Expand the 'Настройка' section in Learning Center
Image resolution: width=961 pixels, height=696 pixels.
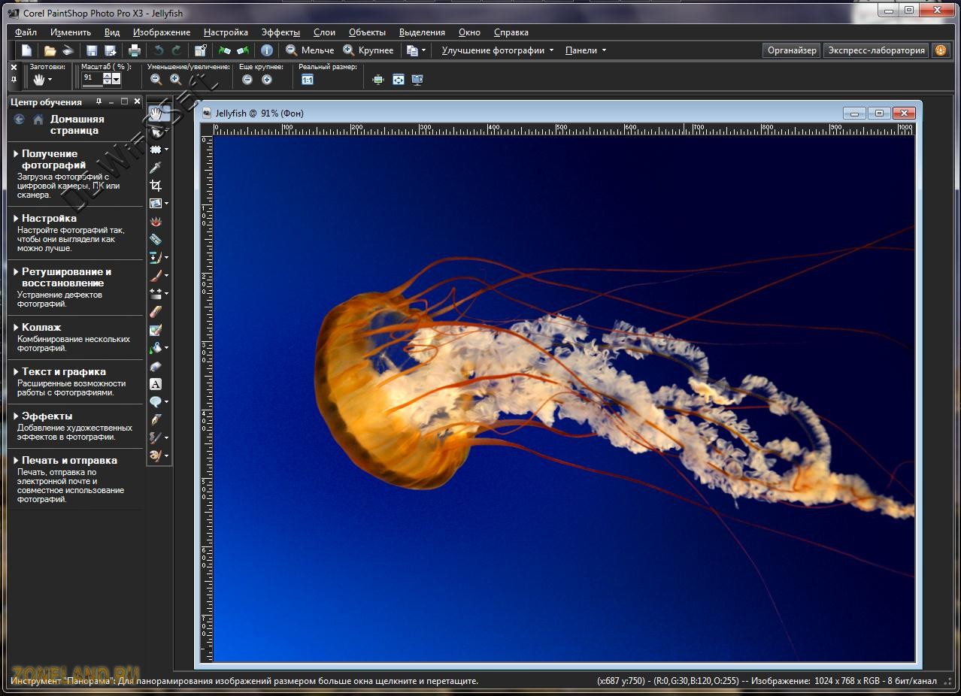pyautogui.click(x=45, y=219)
